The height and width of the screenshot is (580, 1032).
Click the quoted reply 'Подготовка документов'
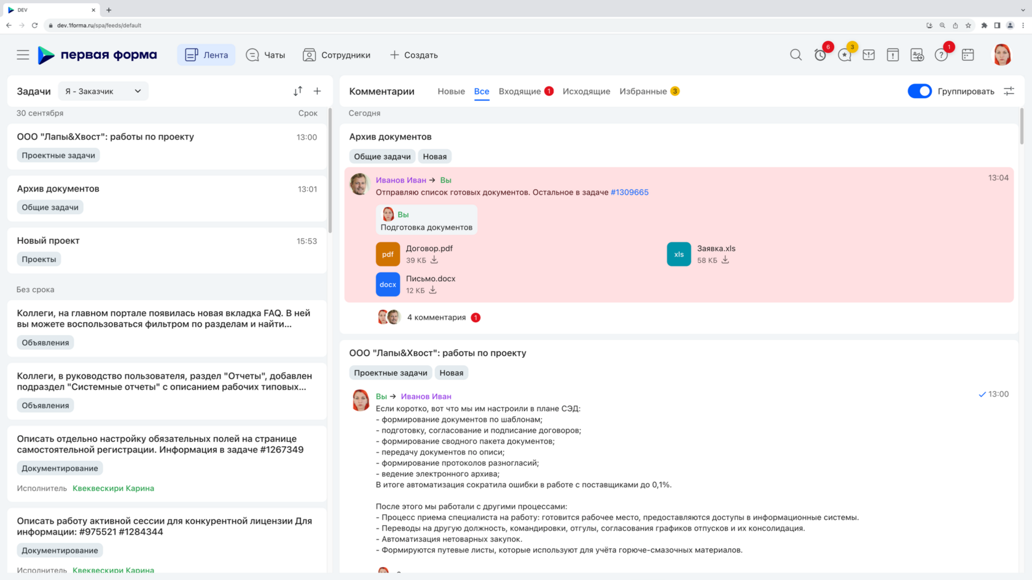(x=426, y=220)
